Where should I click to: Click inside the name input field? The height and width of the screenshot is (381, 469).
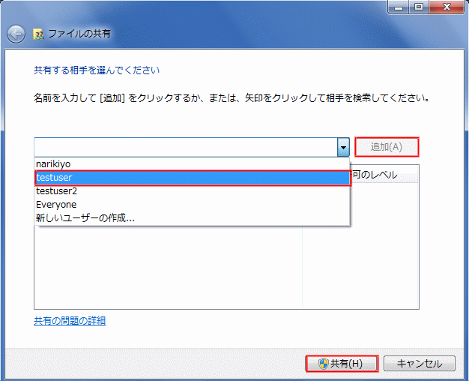(x=186, y=147)
